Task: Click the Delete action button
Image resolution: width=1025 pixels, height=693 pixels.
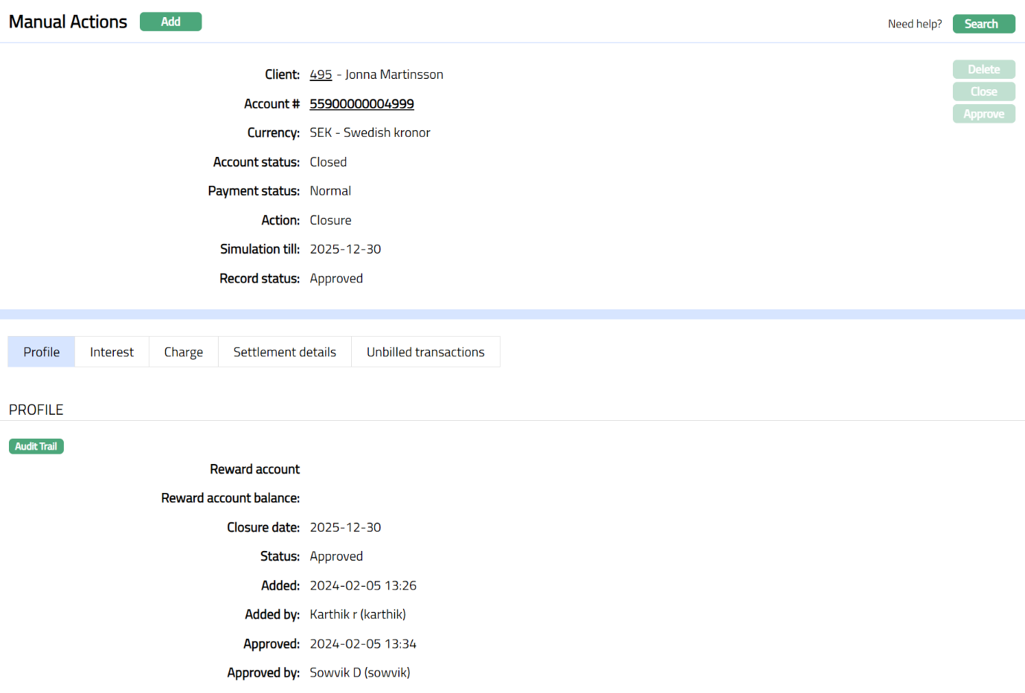Action: click(983, 69)
